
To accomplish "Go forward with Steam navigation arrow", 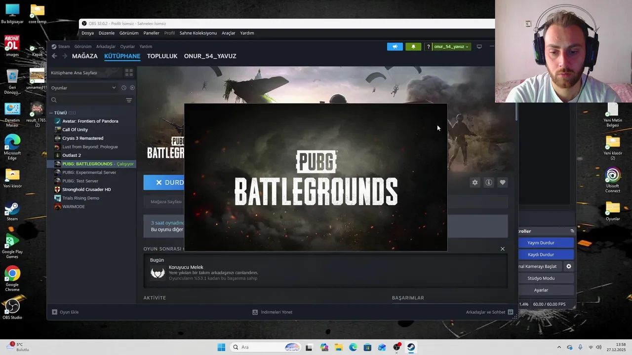I will (64, 56).
